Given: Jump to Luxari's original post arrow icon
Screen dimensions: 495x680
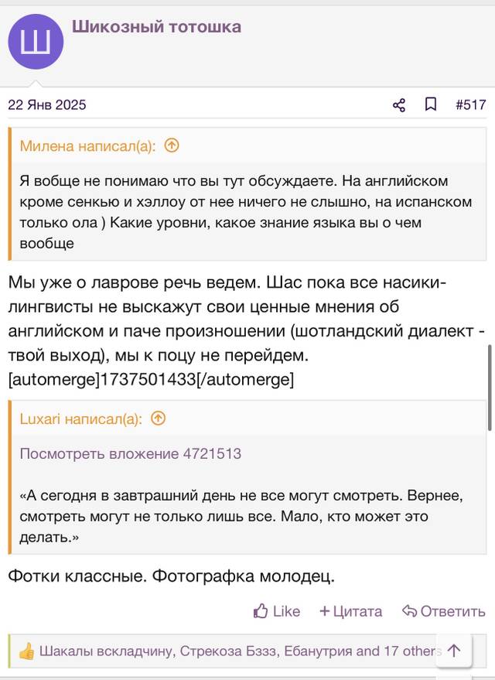Looking at the screenshot, I should tap(159, 419).
